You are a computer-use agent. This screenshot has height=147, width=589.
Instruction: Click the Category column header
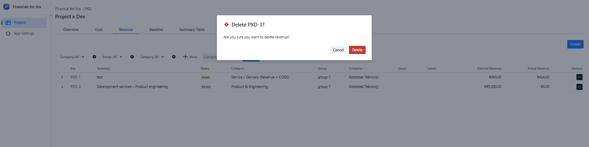click(238, 69)
